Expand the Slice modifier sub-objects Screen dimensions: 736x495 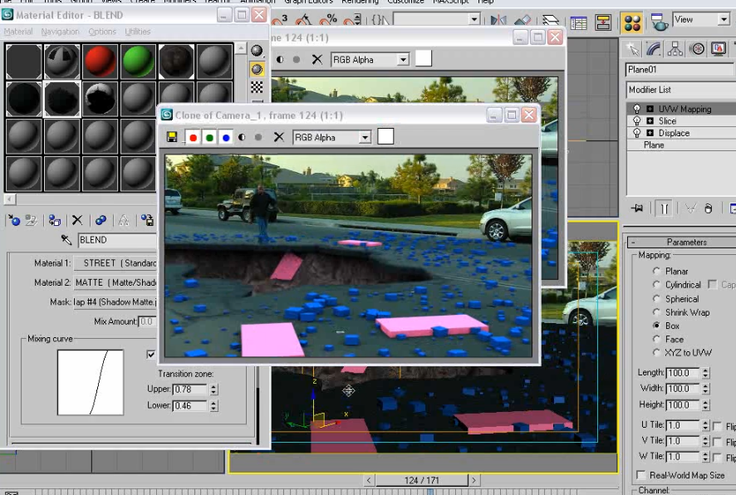(650, 121)
